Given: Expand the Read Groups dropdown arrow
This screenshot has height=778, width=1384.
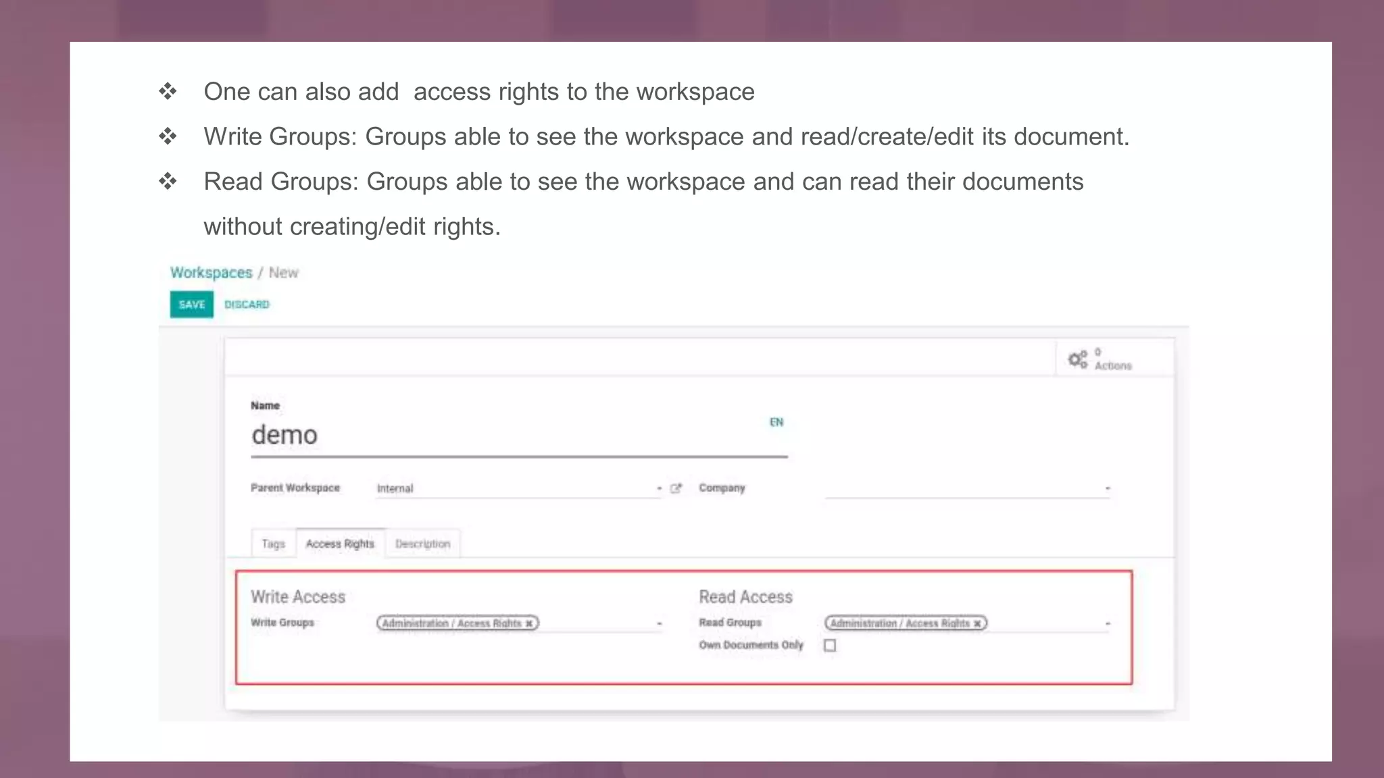Looking at the screenshot, I should pyautogui.click(x=1107, y=623).
